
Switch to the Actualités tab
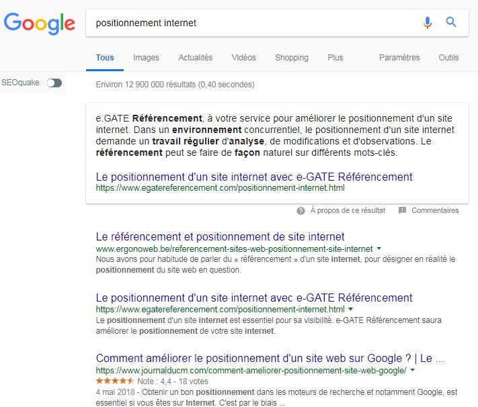point(196,58)
